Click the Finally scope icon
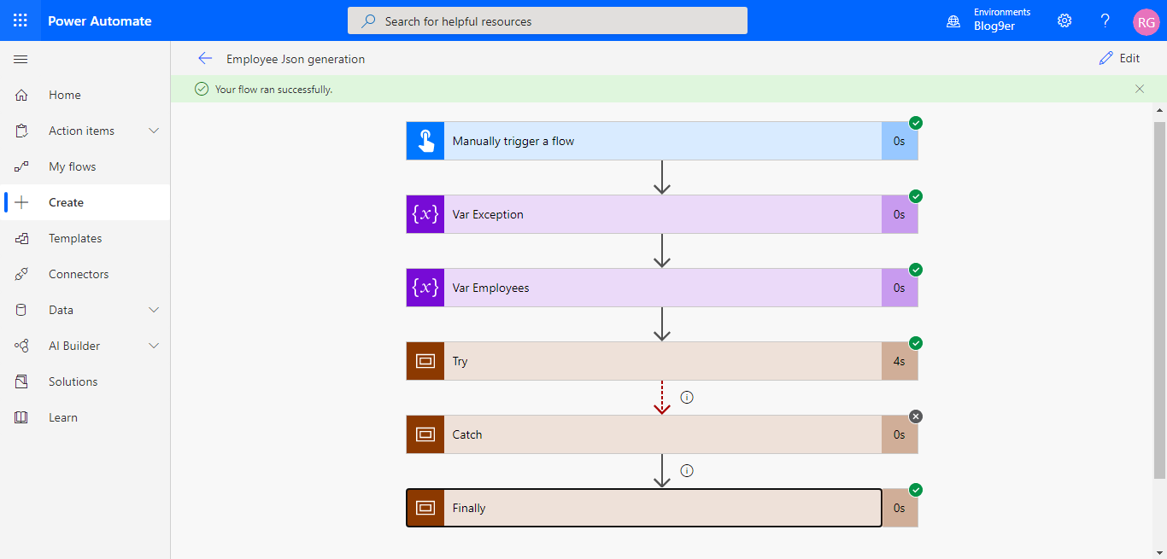 425,507
